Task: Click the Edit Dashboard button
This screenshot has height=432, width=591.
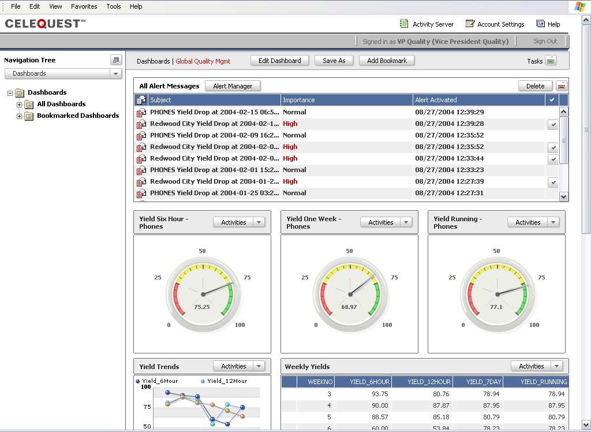Action: [280, 61]
